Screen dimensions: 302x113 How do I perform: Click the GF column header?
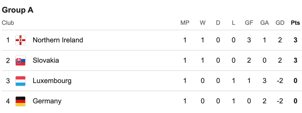249,23
